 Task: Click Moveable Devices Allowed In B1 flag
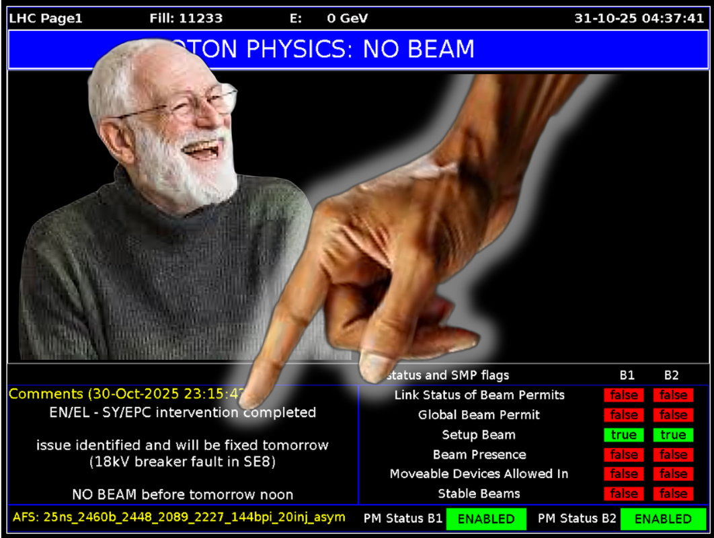623,474
